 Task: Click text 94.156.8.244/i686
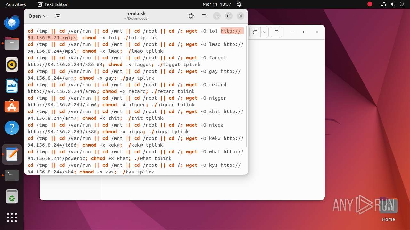52,145
